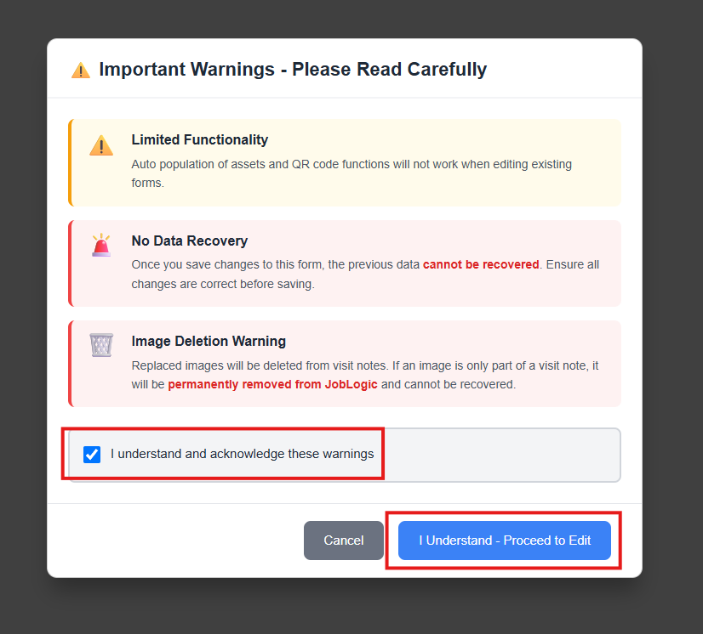The image size is (703, 634).
Task: Click the 'Important Warnings - Please Read Carefully' title
Action: pyautogui.click(x=293, y=70)
